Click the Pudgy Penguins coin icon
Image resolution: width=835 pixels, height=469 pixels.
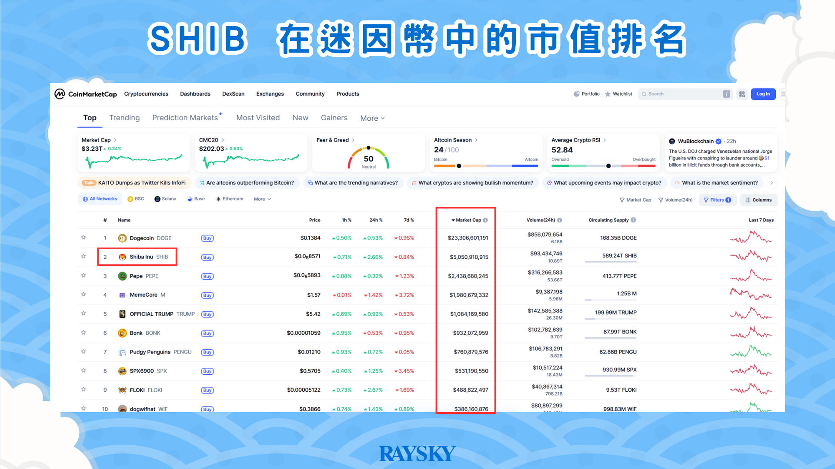(122, 352)
